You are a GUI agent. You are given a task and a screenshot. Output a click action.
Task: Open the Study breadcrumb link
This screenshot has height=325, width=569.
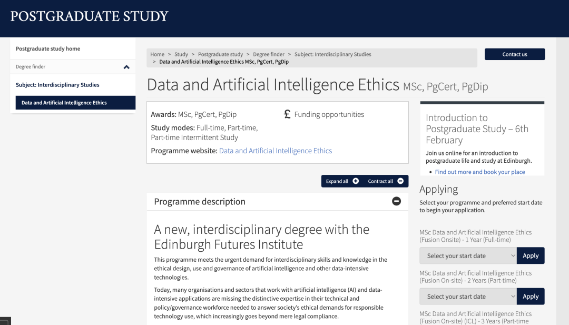[x=181, y=54]
